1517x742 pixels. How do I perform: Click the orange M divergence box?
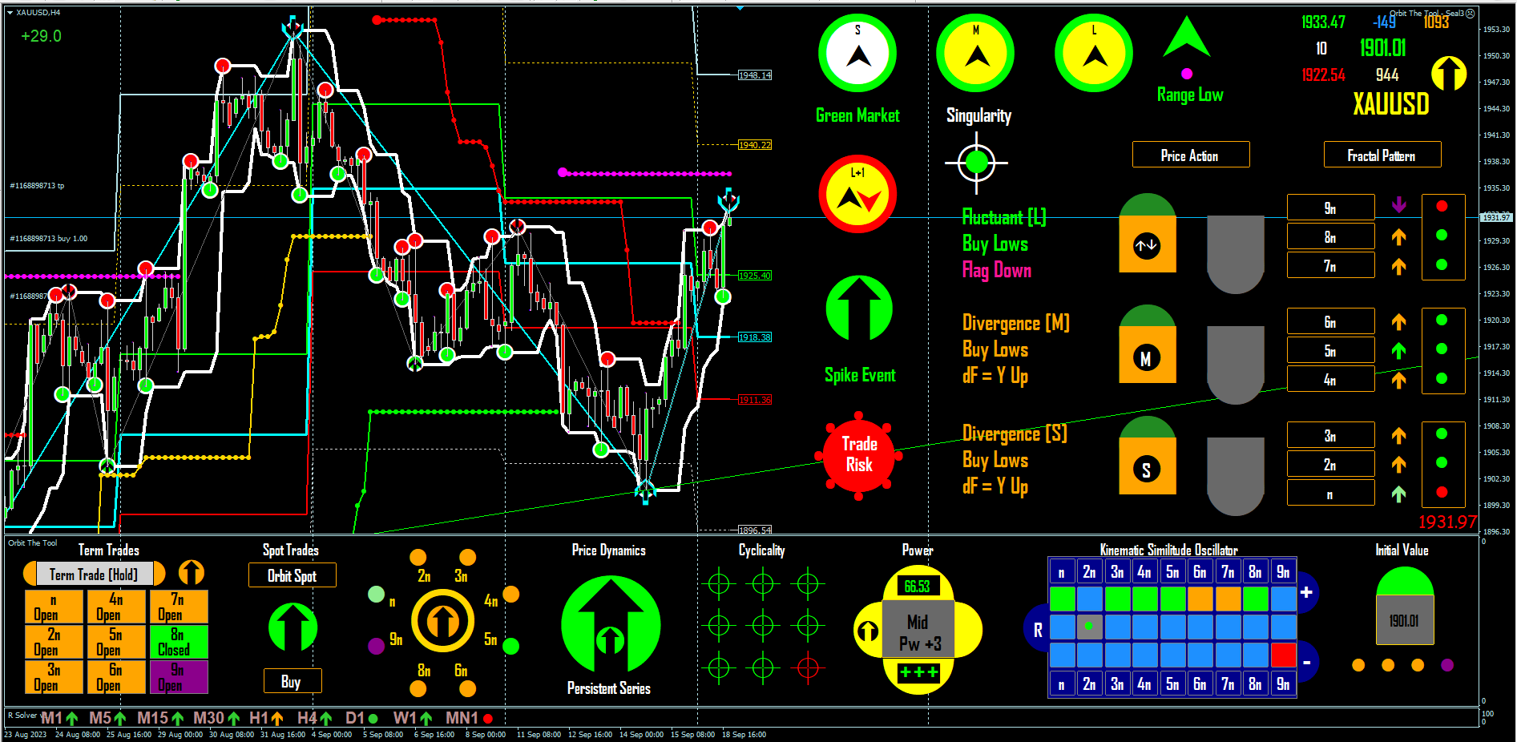click(x=1147, y=355)
